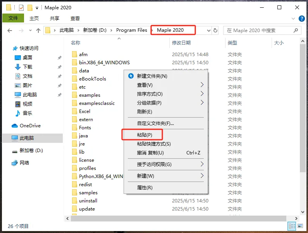Click Program Files breadcrumb segment
The width and height of the screenshot is (308, 233).
132,30
